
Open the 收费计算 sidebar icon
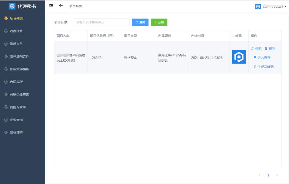[x=7, y=31]
